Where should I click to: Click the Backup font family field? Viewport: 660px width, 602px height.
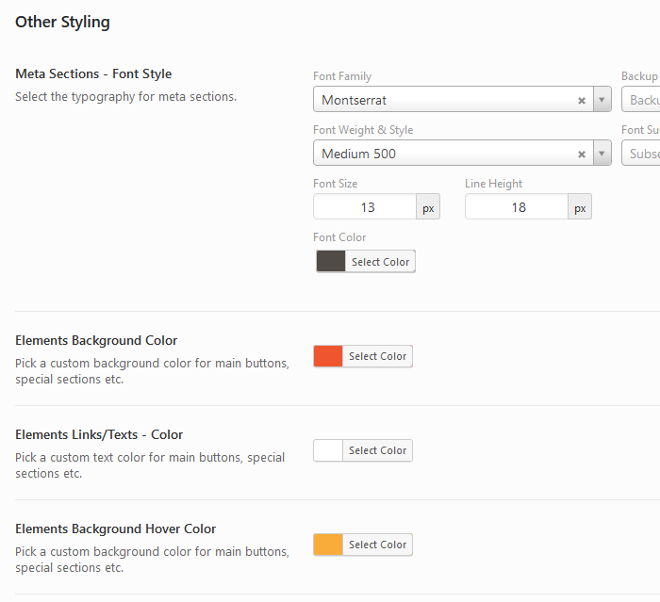click(x=641, y=100)
